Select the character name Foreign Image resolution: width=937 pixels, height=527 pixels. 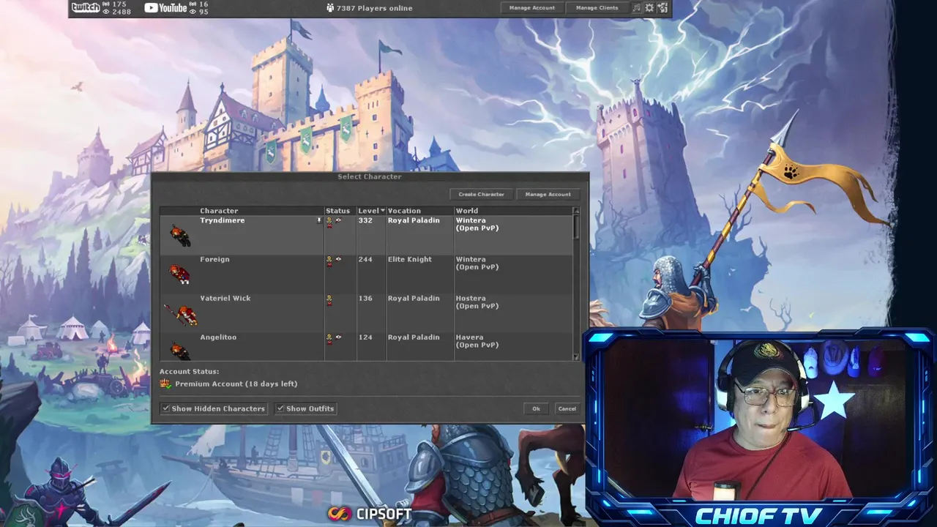[214, 259]
